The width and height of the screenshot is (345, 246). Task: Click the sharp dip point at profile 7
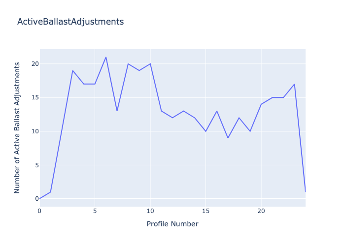pos(117,111)
